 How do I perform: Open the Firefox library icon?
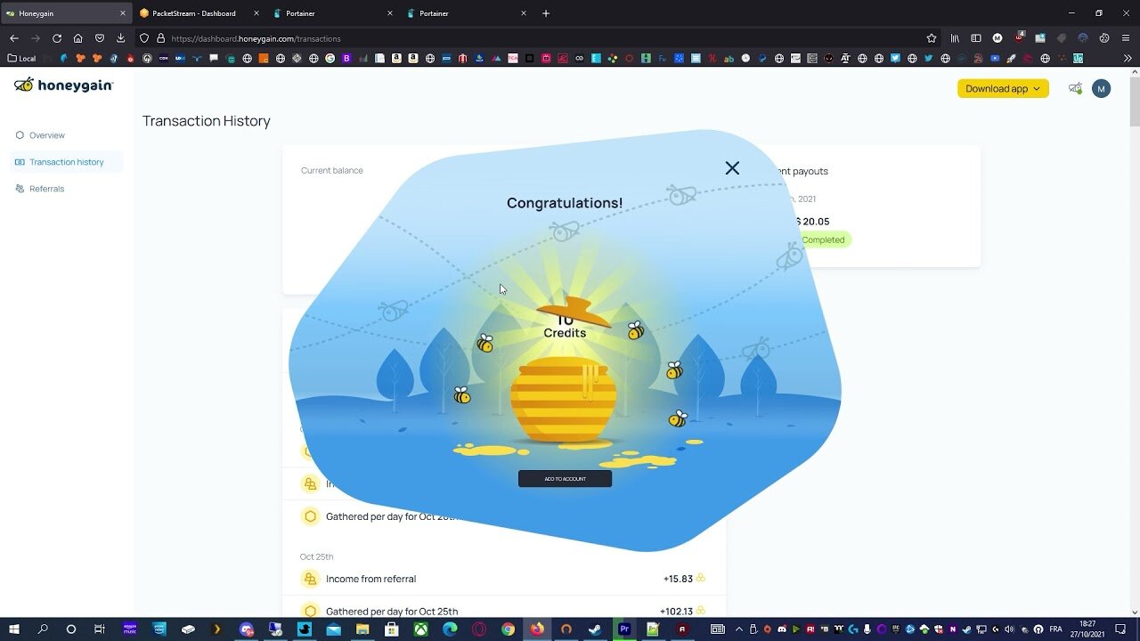[955, 38]
